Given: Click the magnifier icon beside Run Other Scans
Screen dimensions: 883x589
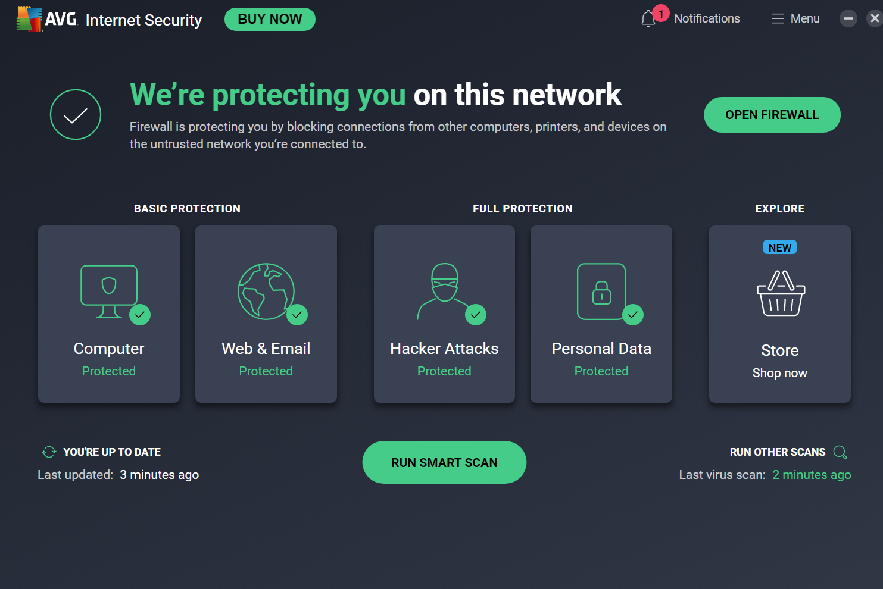Looking at the screenshot, I should coord(840,452).
